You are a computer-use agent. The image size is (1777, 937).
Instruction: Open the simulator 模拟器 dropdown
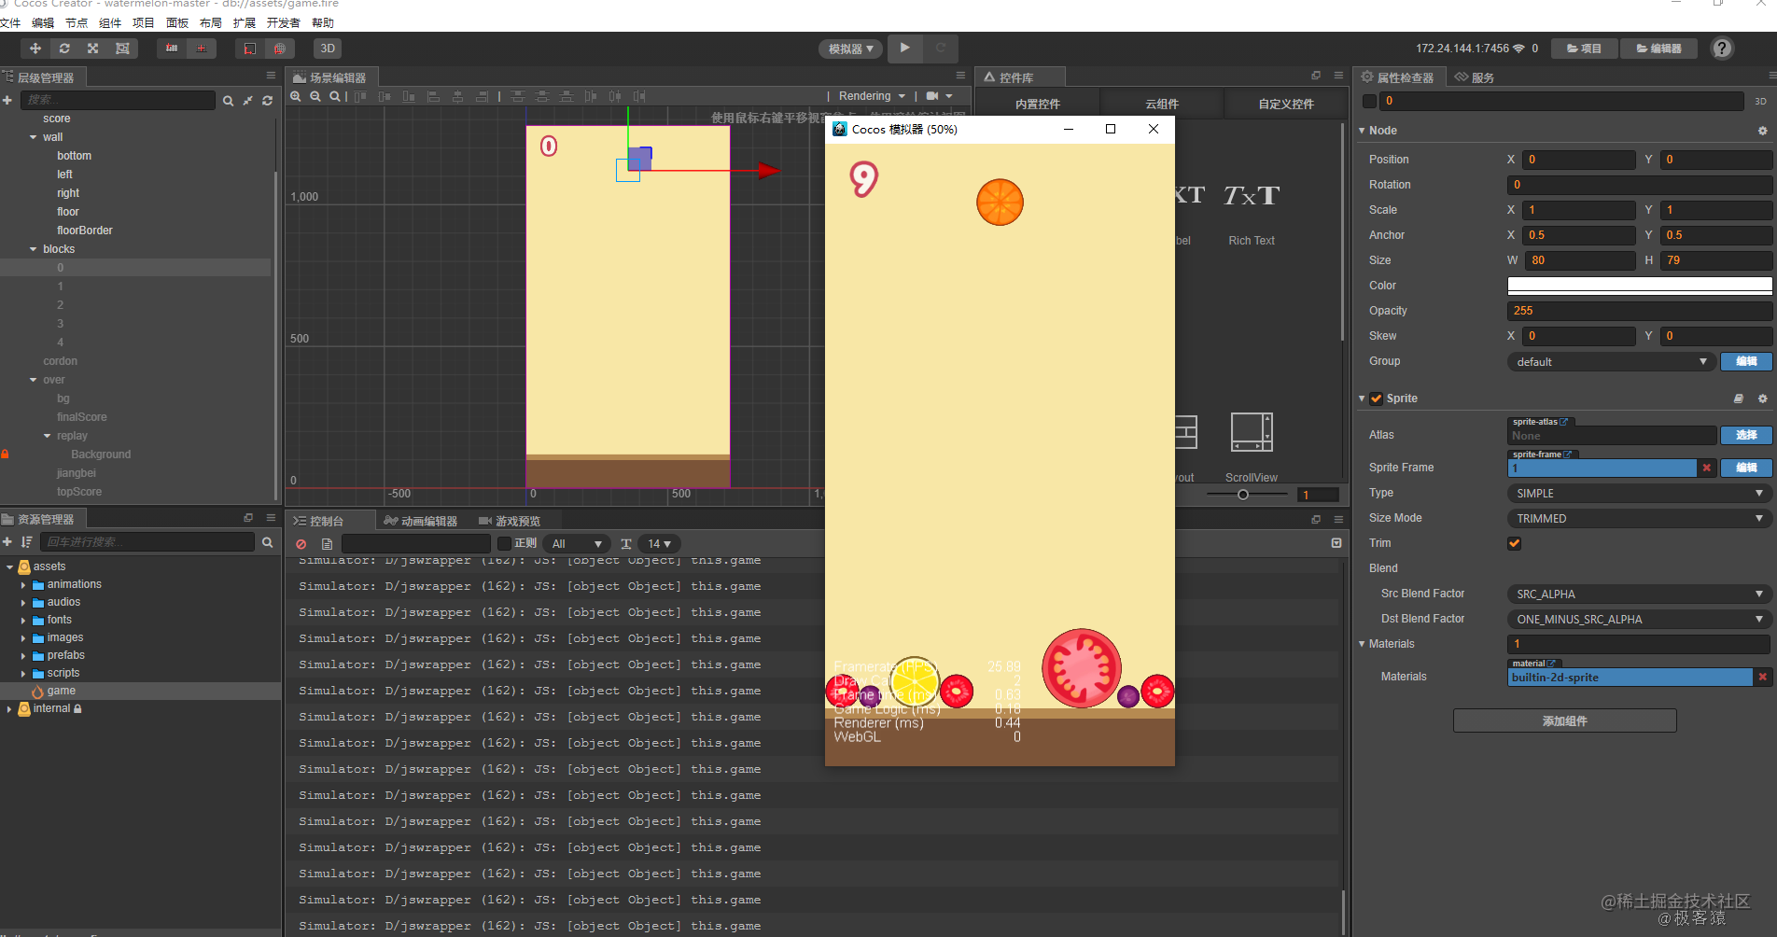tap(850, 49)
